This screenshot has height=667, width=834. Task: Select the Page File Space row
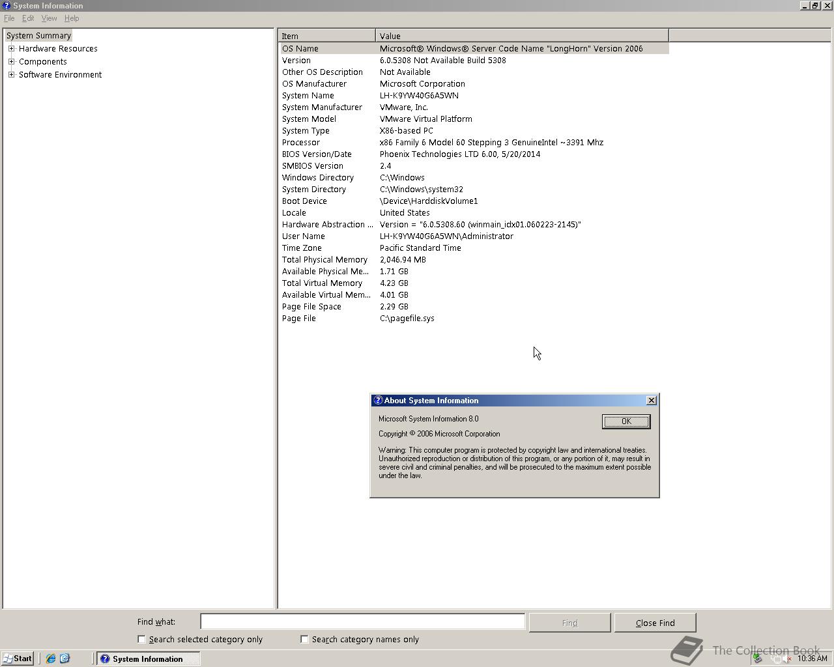point(474,306)
